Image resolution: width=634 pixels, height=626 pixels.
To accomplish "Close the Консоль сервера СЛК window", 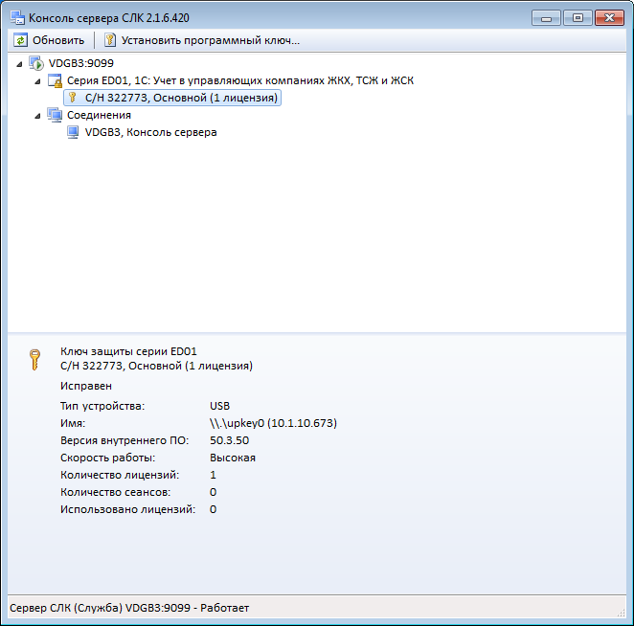I will (609, 18).
